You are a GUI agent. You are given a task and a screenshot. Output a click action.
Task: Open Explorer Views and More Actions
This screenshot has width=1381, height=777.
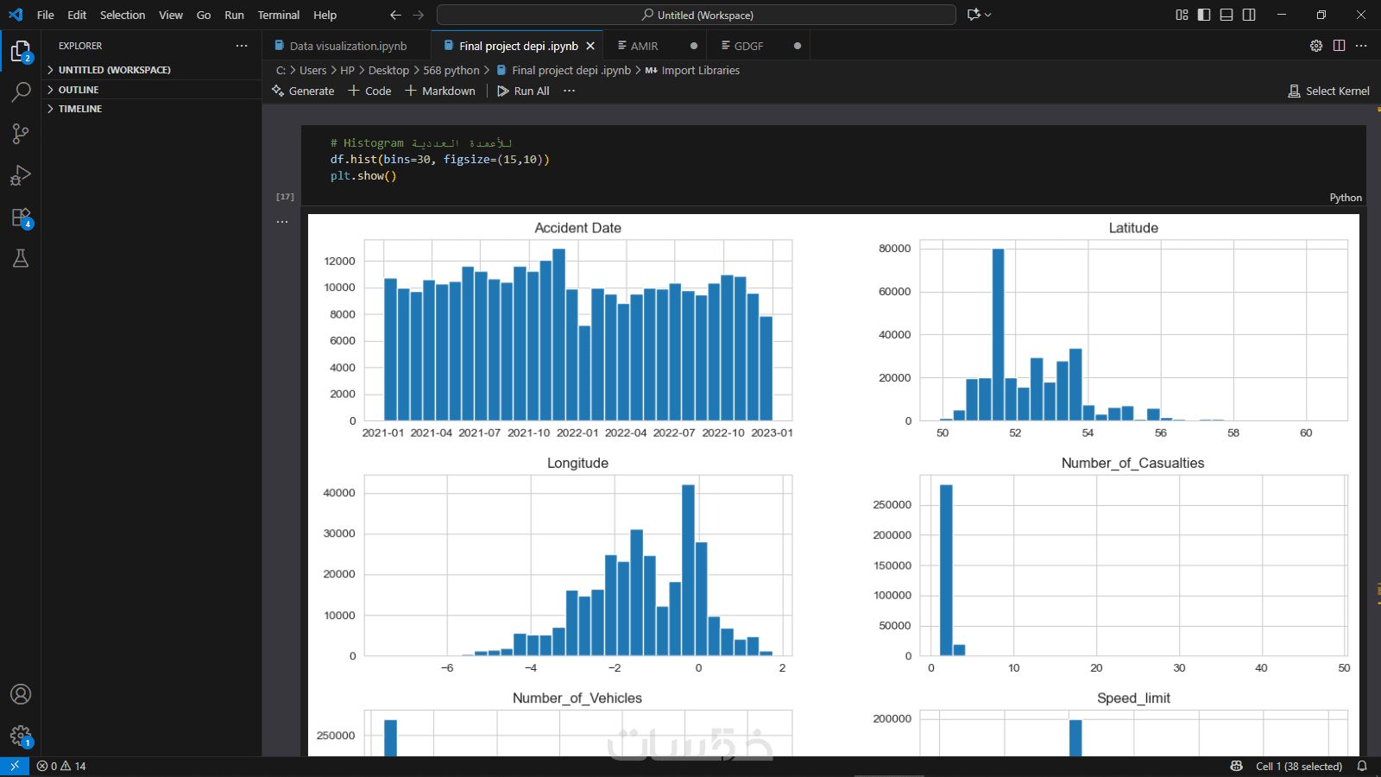[242, 46]
